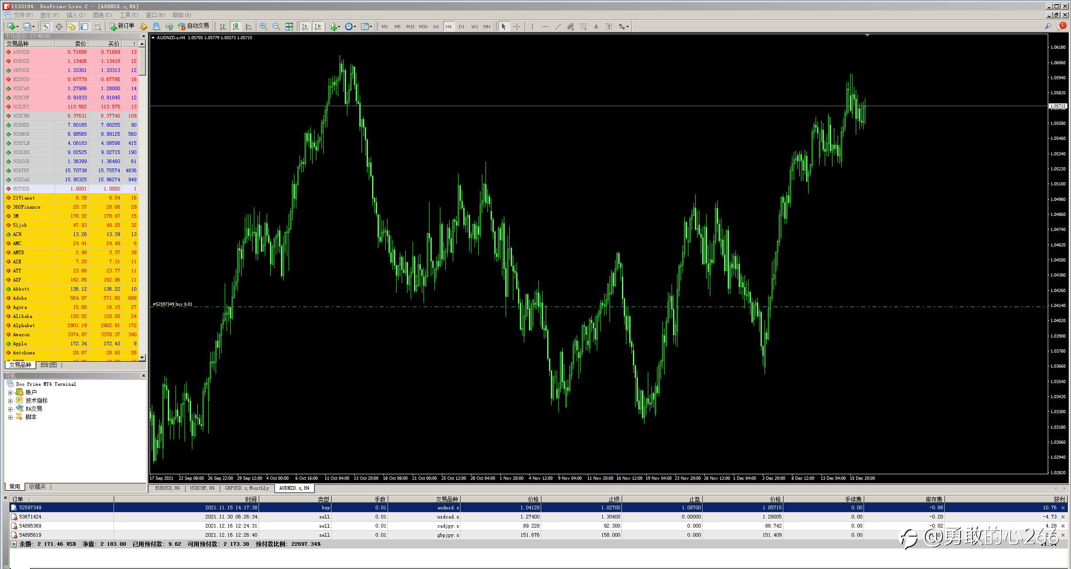The width and height of the screenshot is (1071, 569).
Task: Expand the EA交易 tree node
Action: tap(10, 409)
